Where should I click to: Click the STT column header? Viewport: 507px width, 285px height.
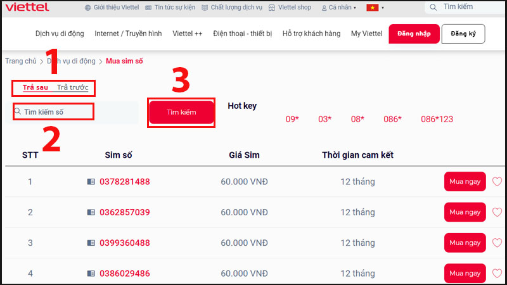click(x=30, y=155)
